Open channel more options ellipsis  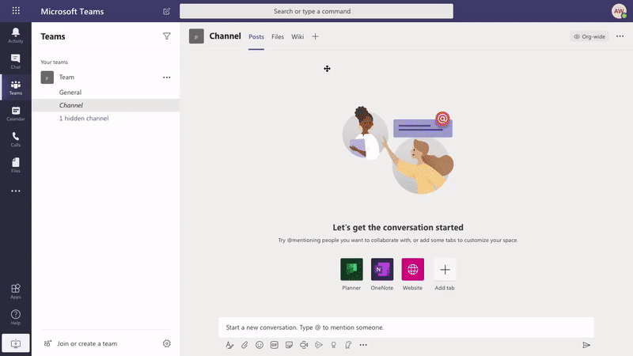point(620,36)
